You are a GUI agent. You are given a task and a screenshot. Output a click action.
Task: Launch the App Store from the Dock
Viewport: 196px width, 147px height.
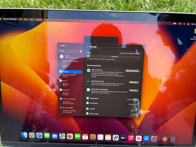[x=146, y=139]
